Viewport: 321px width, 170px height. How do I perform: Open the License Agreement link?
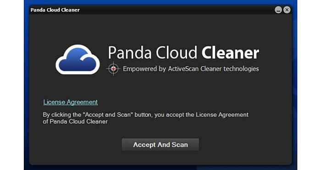(x=71, y=102)
